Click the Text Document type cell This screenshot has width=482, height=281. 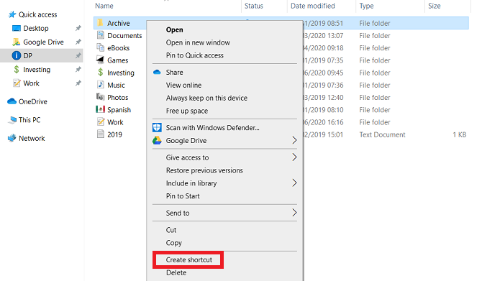tap(383, 134)
